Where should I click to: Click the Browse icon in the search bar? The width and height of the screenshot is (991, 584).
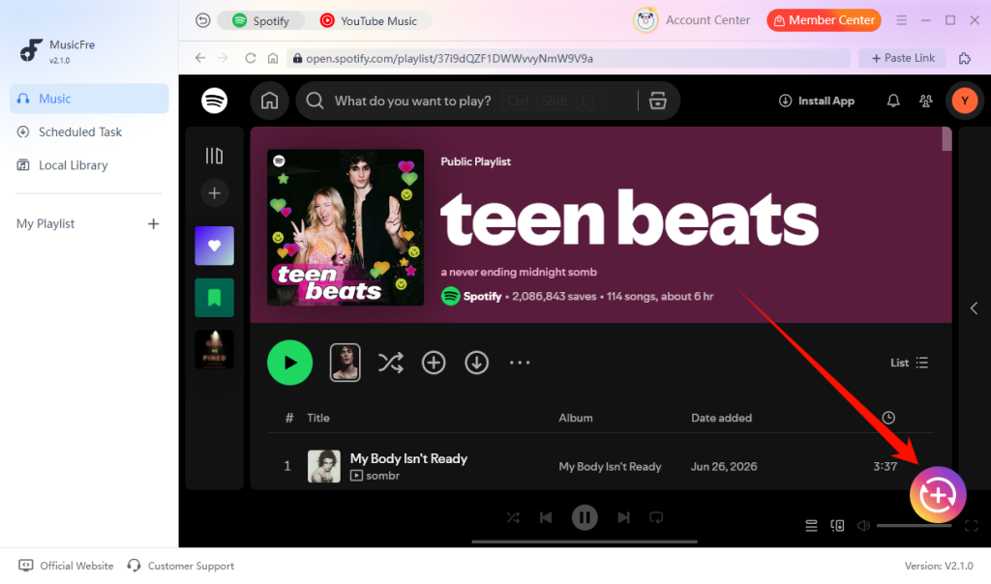[x=657, y=101]
